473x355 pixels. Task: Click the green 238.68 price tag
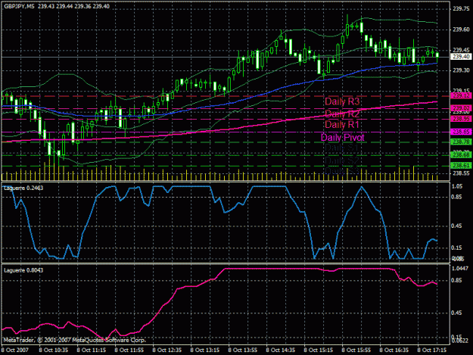point(461,155)
